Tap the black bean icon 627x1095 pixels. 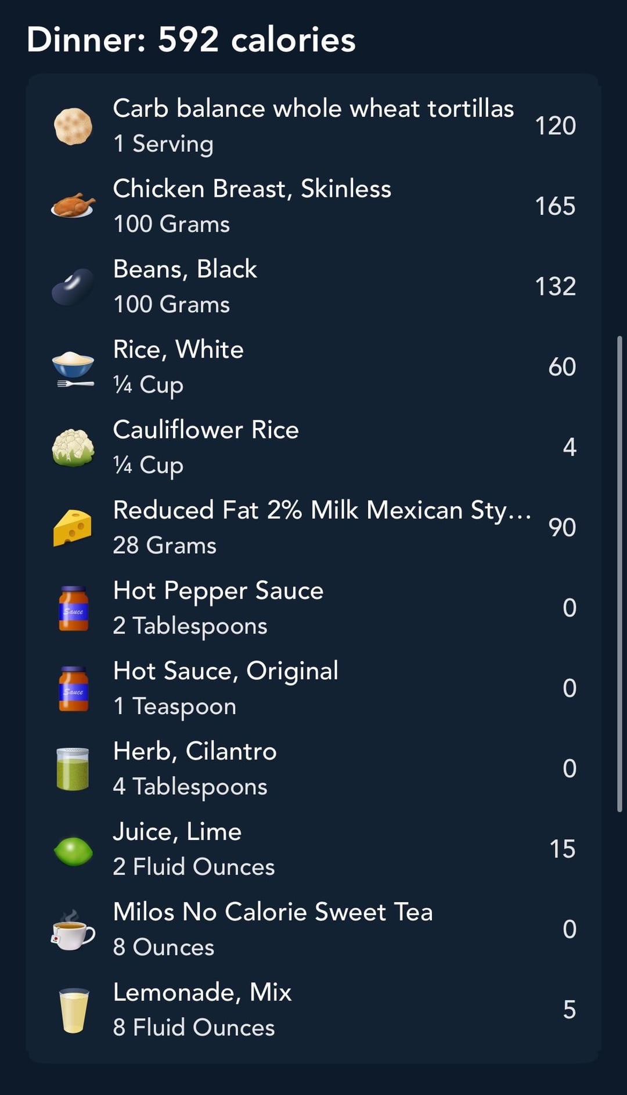point(73,287)
